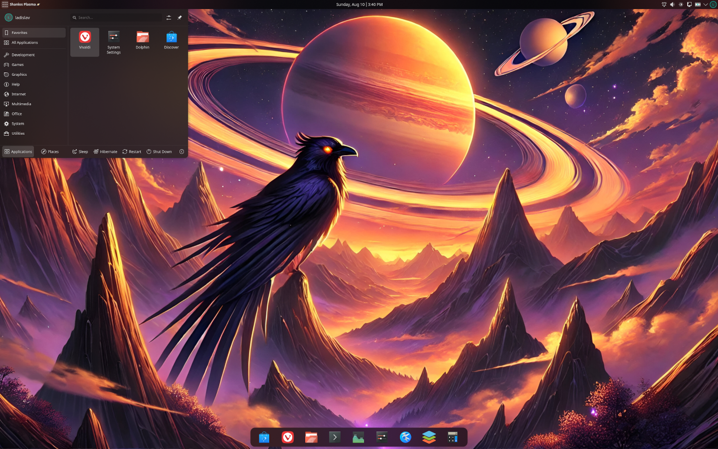Open the terminal icon in the dock

[x=335, y=438]
